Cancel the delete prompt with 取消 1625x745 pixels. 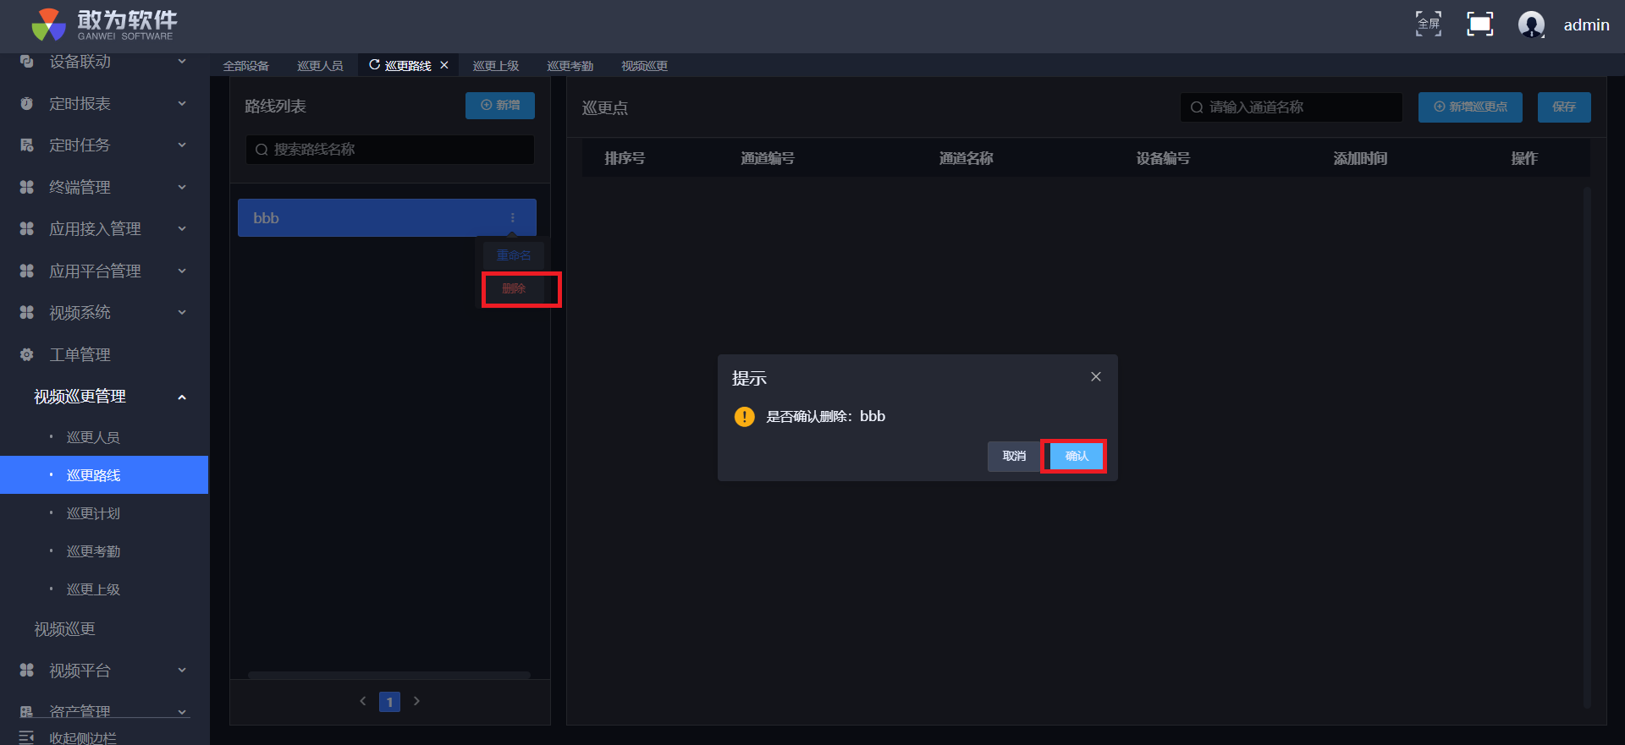click(x=1014, y=457)
